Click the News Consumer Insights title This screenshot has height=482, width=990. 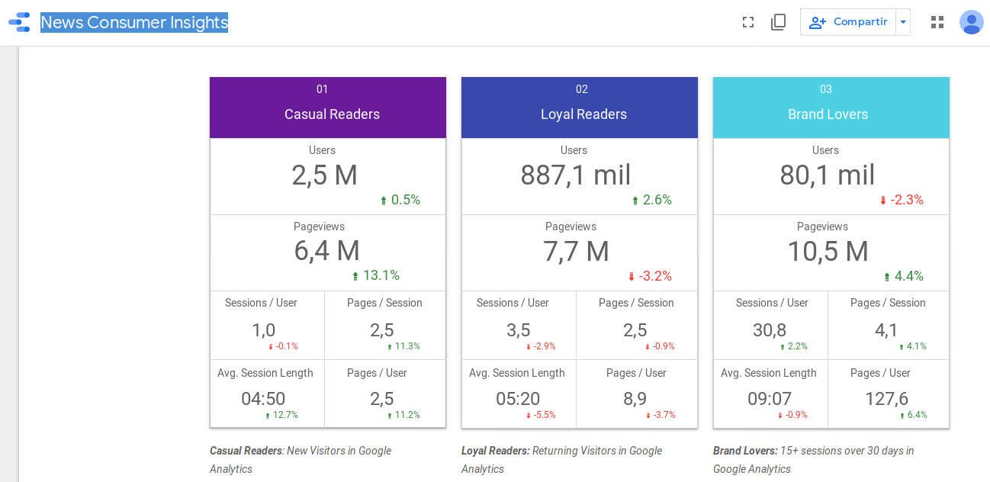134,23
